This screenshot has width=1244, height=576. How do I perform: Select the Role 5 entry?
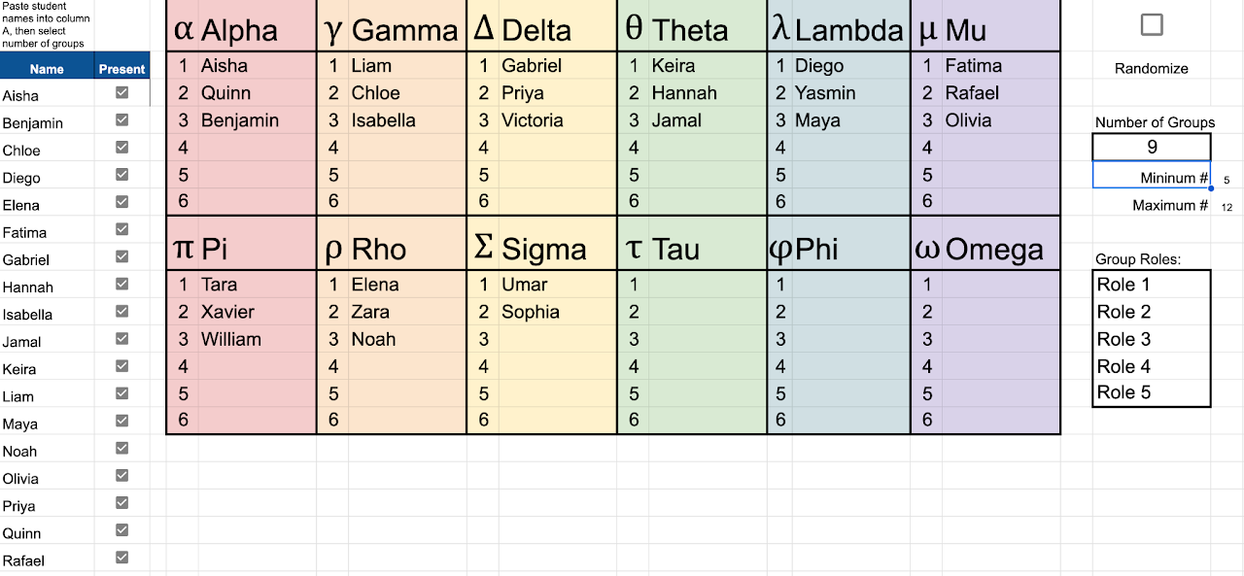pos(1152,392)
